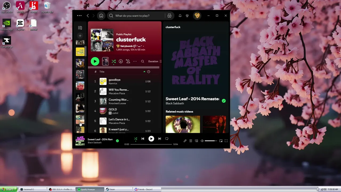The image size is (341, 192).
Task: Open the wizard cover playlist in sidebar
Action: tap(80, 63)
